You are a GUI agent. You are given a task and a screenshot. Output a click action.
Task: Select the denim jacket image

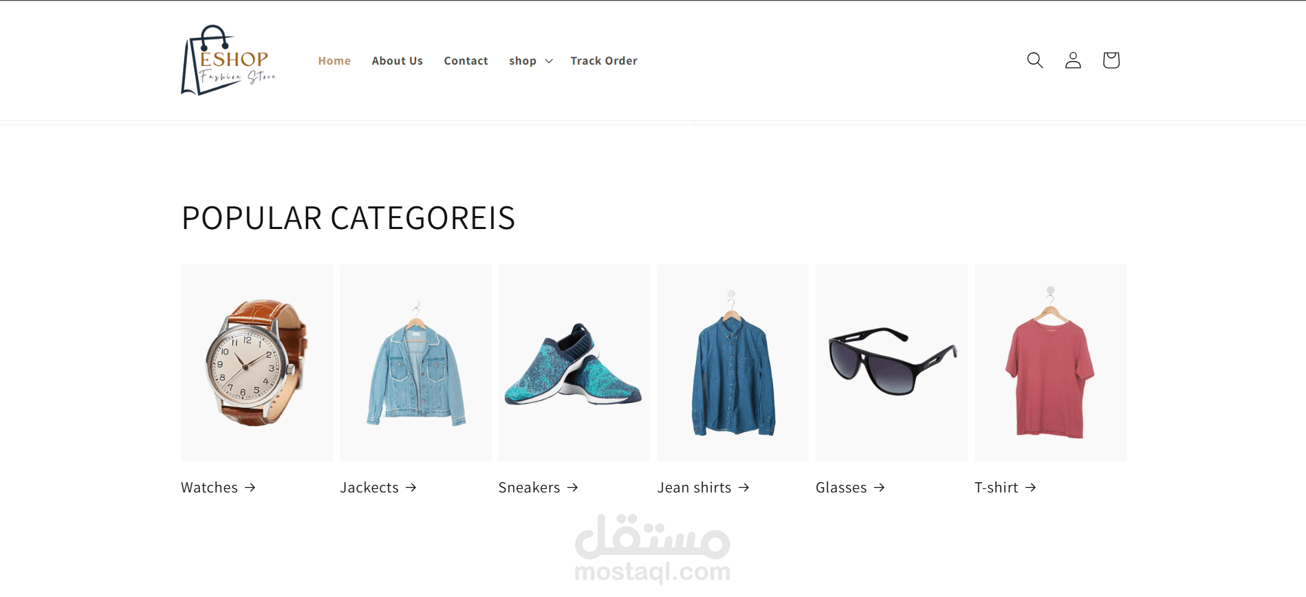415,362
